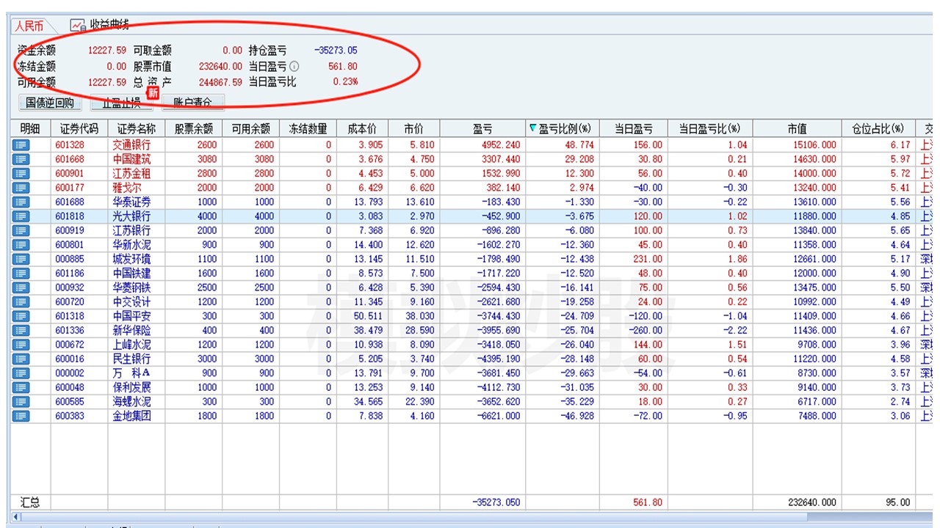The image size is (940, 528).
Task: Sort by 仓位占比(%) column header
Action: point(878,129)
